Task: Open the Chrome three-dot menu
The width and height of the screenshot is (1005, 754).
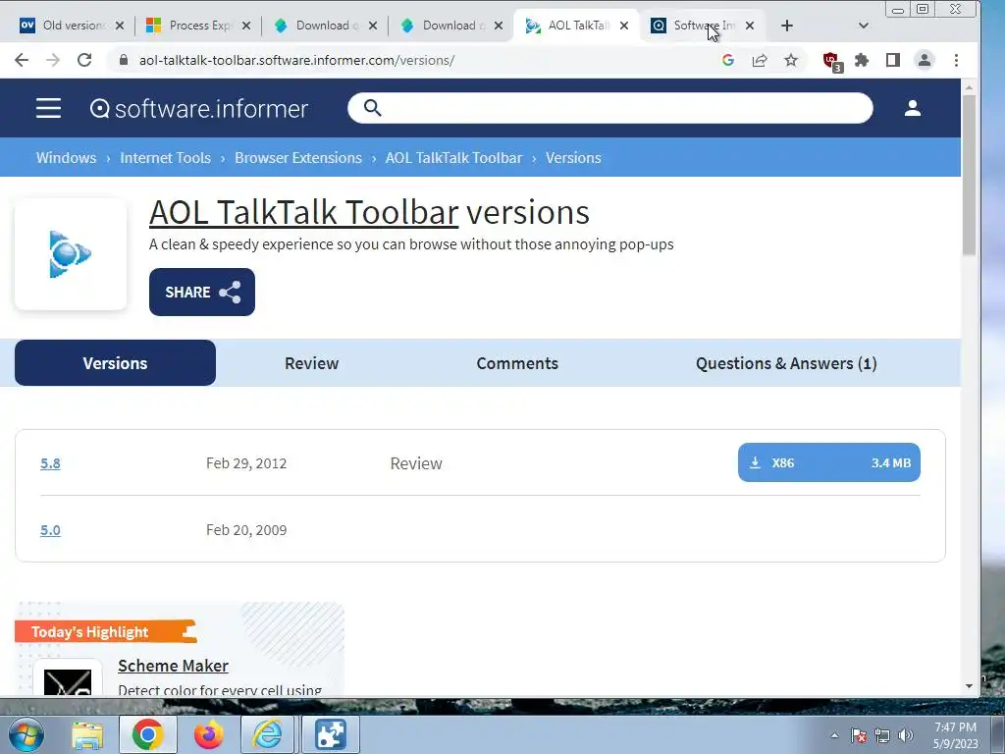Action: (956, 60)
